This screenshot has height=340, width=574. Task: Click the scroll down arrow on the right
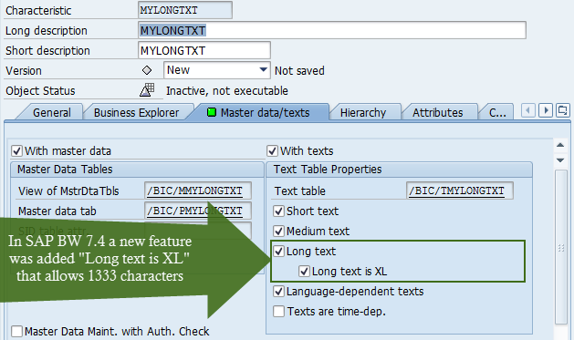pyautogui.click(x=560, y=160)
